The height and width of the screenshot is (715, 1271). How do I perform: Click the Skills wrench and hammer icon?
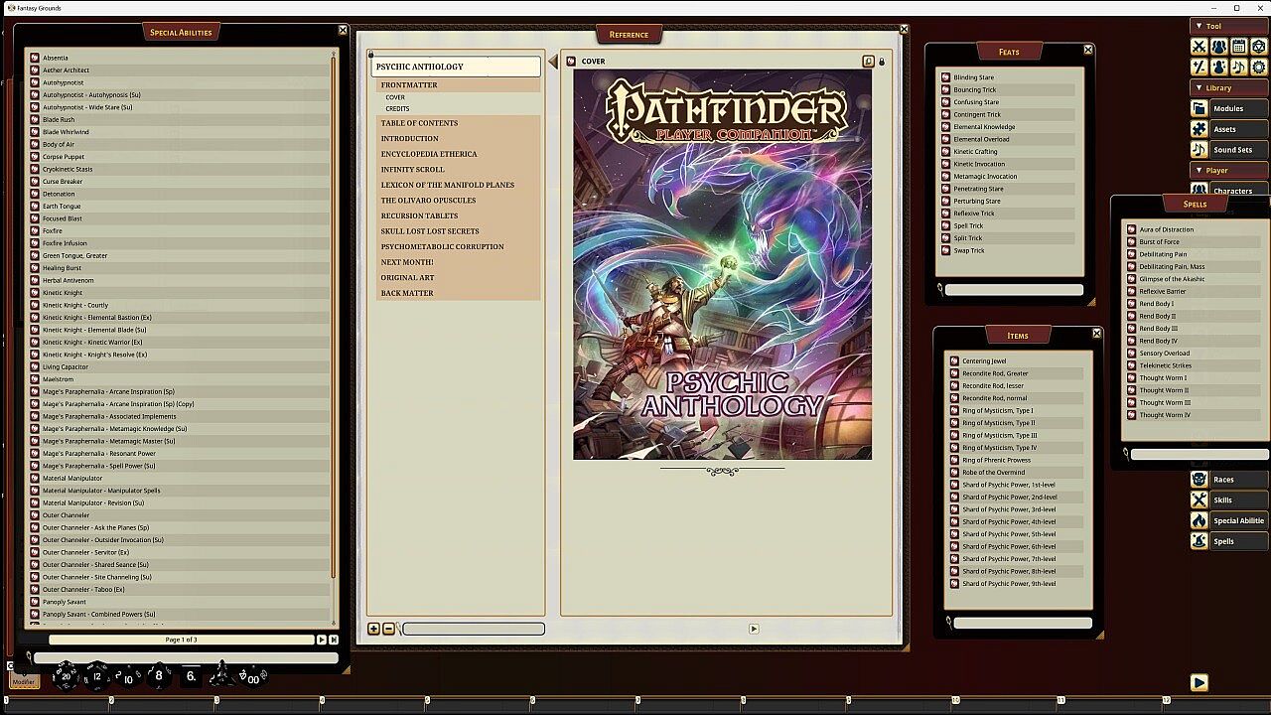coord(1200,500)
